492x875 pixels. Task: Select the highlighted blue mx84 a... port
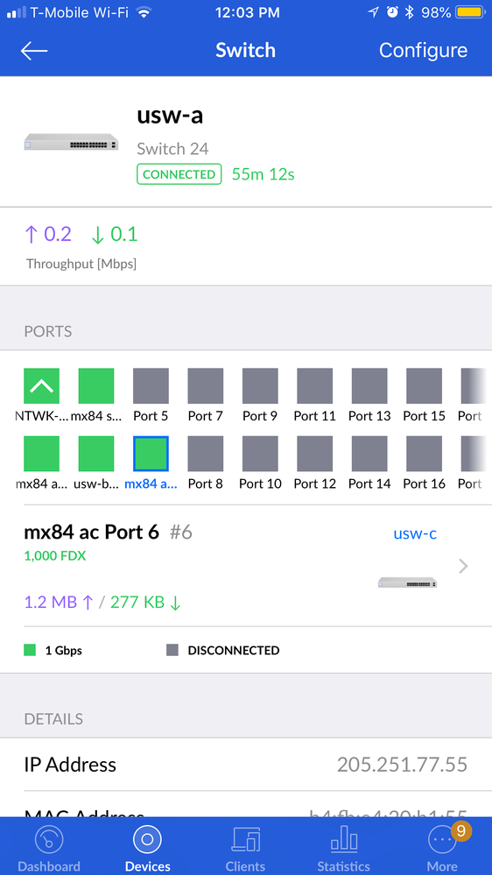point(151,454)
